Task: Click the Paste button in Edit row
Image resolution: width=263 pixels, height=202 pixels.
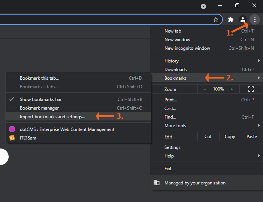Action: pyautogui.click(x=252, y=137)
